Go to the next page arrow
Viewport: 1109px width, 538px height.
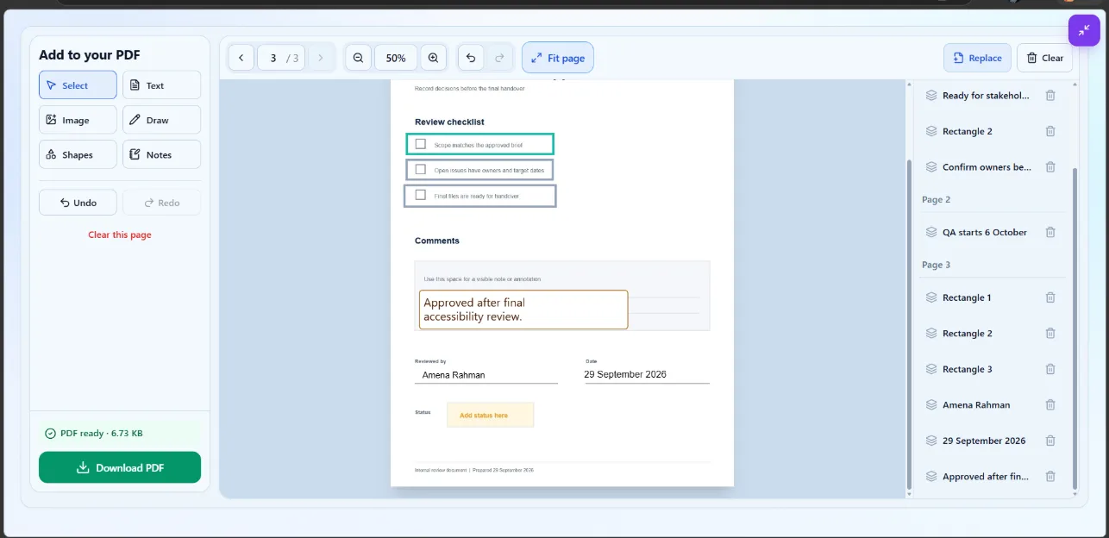click(x=321, y=58)
